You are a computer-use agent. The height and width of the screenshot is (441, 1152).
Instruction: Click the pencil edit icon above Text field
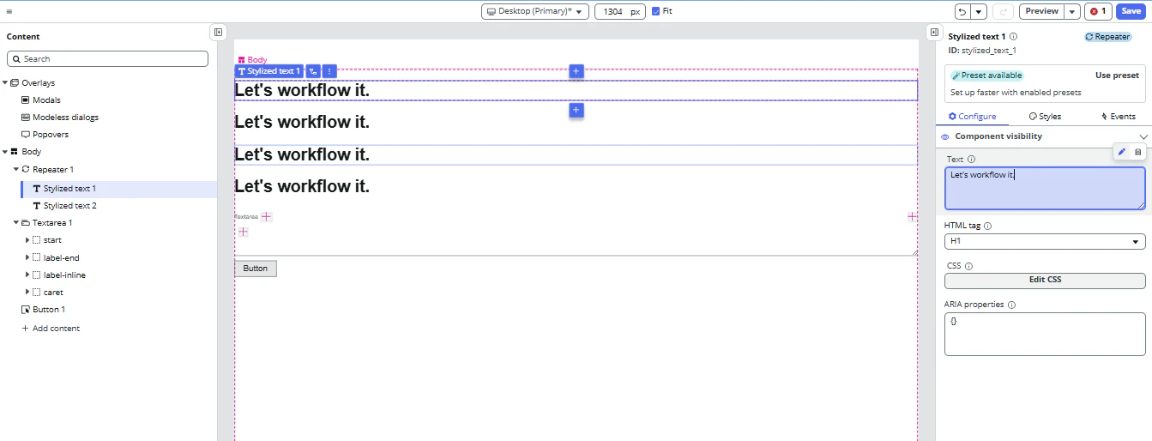tap(1122, 152)
